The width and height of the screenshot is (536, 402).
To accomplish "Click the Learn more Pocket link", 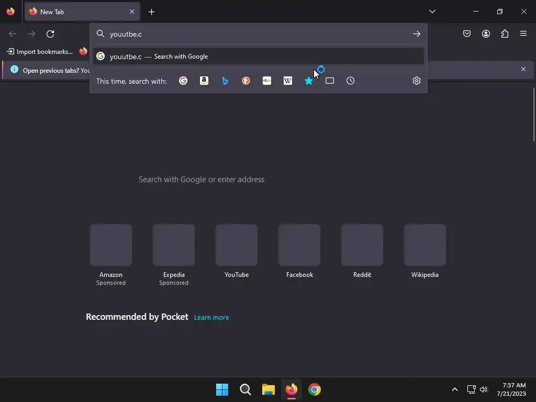I will point(211,318).
